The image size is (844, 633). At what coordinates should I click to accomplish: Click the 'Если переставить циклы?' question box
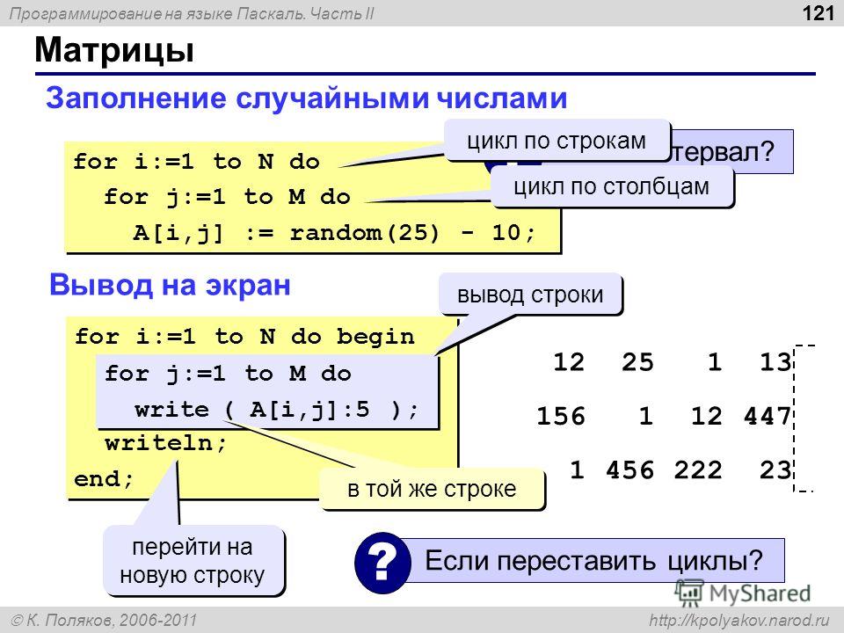click(593, 560)
